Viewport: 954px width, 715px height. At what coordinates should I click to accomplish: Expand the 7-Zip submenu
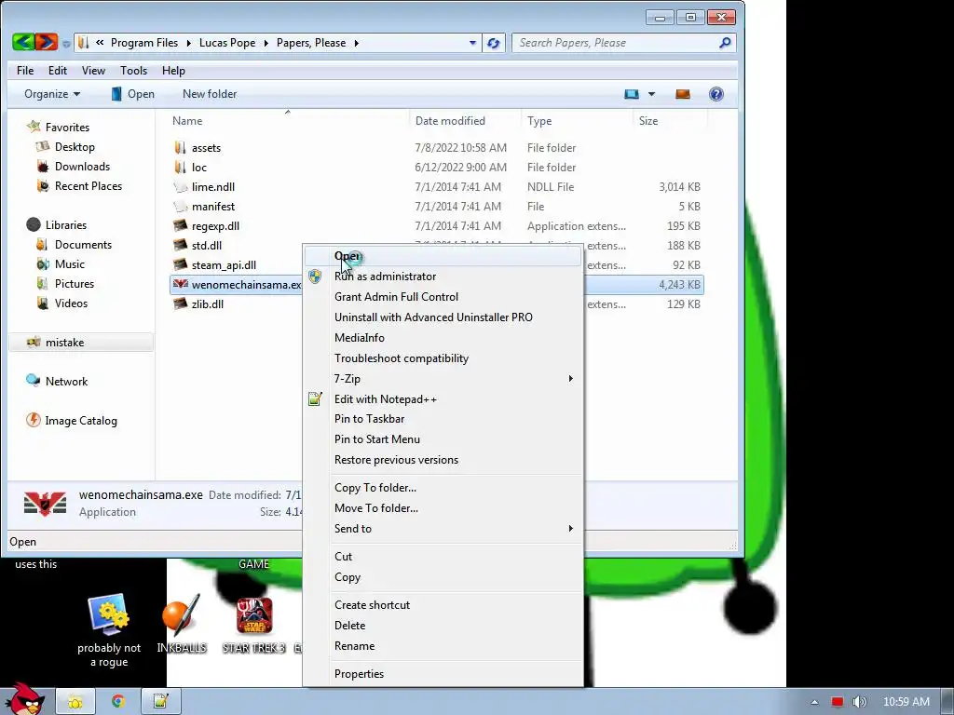click(x=570, y=379)
